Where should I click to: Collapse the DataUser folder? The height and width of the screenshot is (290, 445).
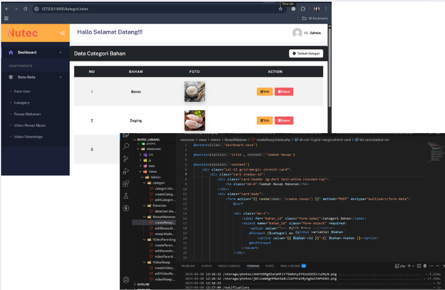point(144,206)
